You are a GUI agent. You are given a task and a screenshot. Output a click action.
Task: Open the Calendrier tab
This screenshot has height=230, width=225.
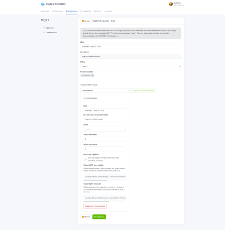[x=86, y=11]
